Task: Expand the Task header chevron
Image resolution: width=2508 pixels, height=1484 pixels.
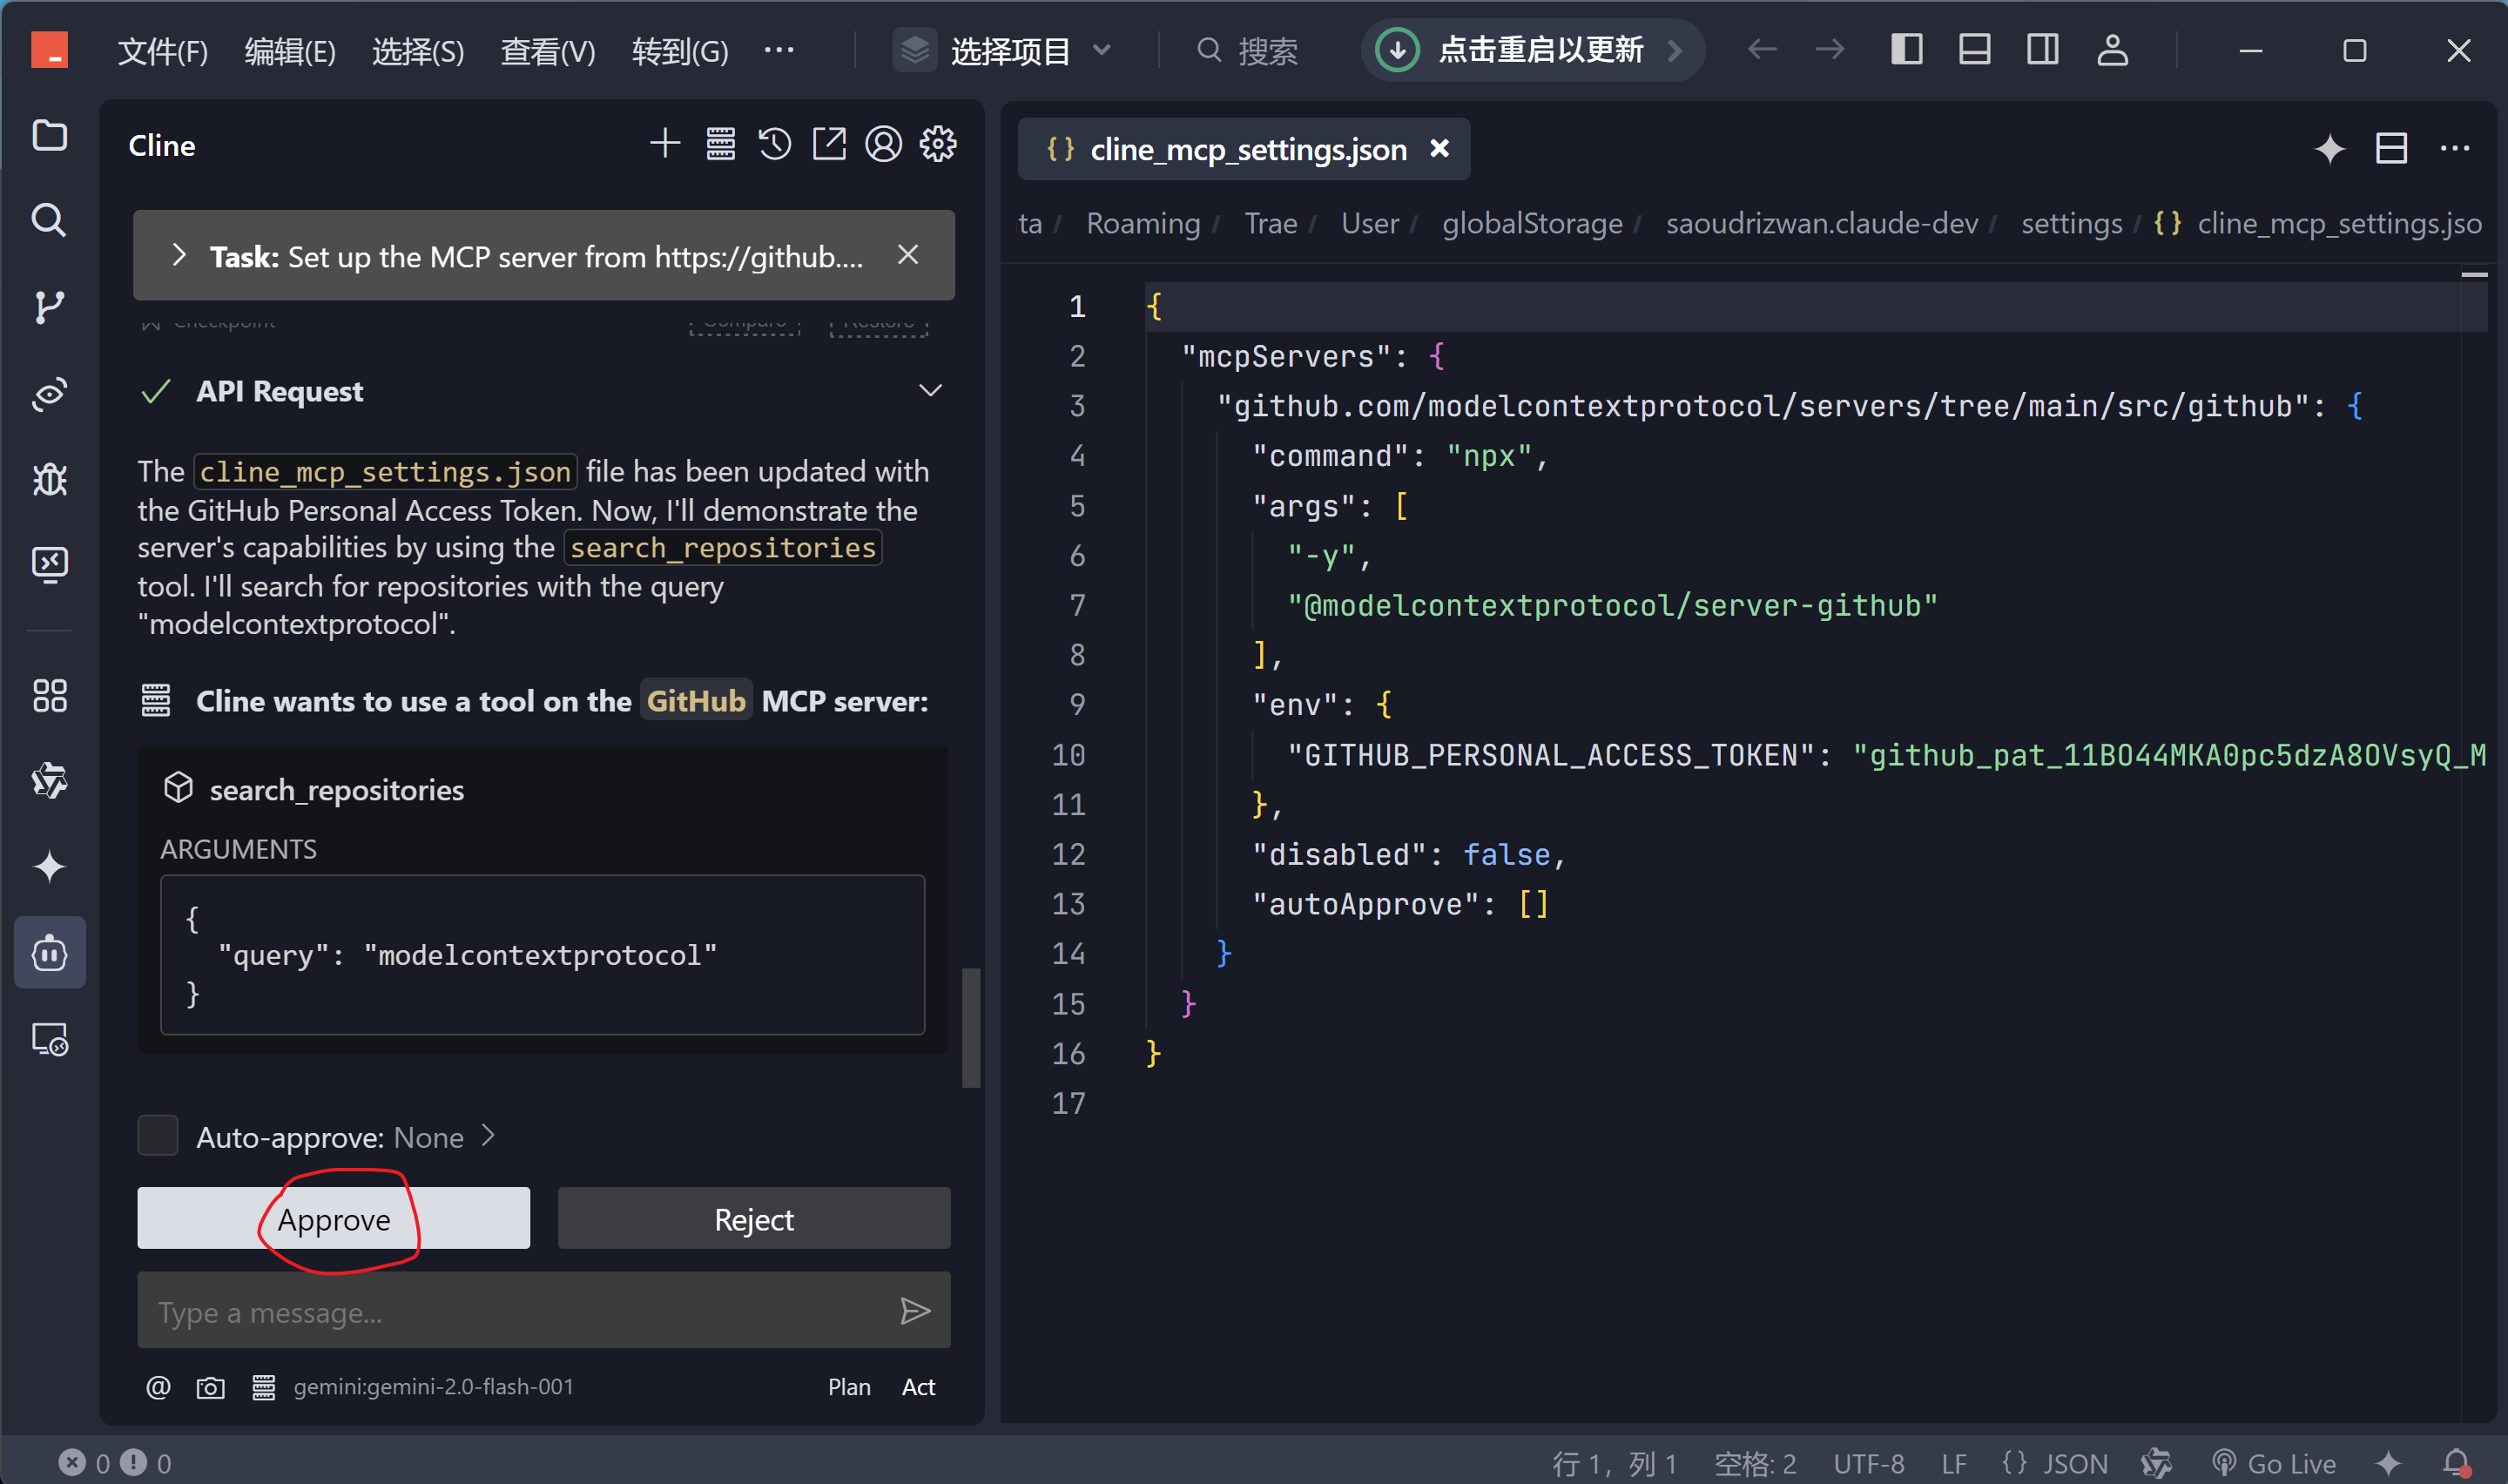Action: coord(179,256)
